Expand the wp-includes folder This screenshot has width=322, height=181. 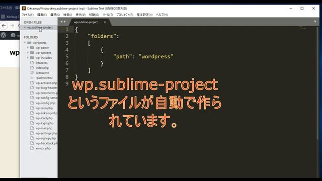coord(28,58)
